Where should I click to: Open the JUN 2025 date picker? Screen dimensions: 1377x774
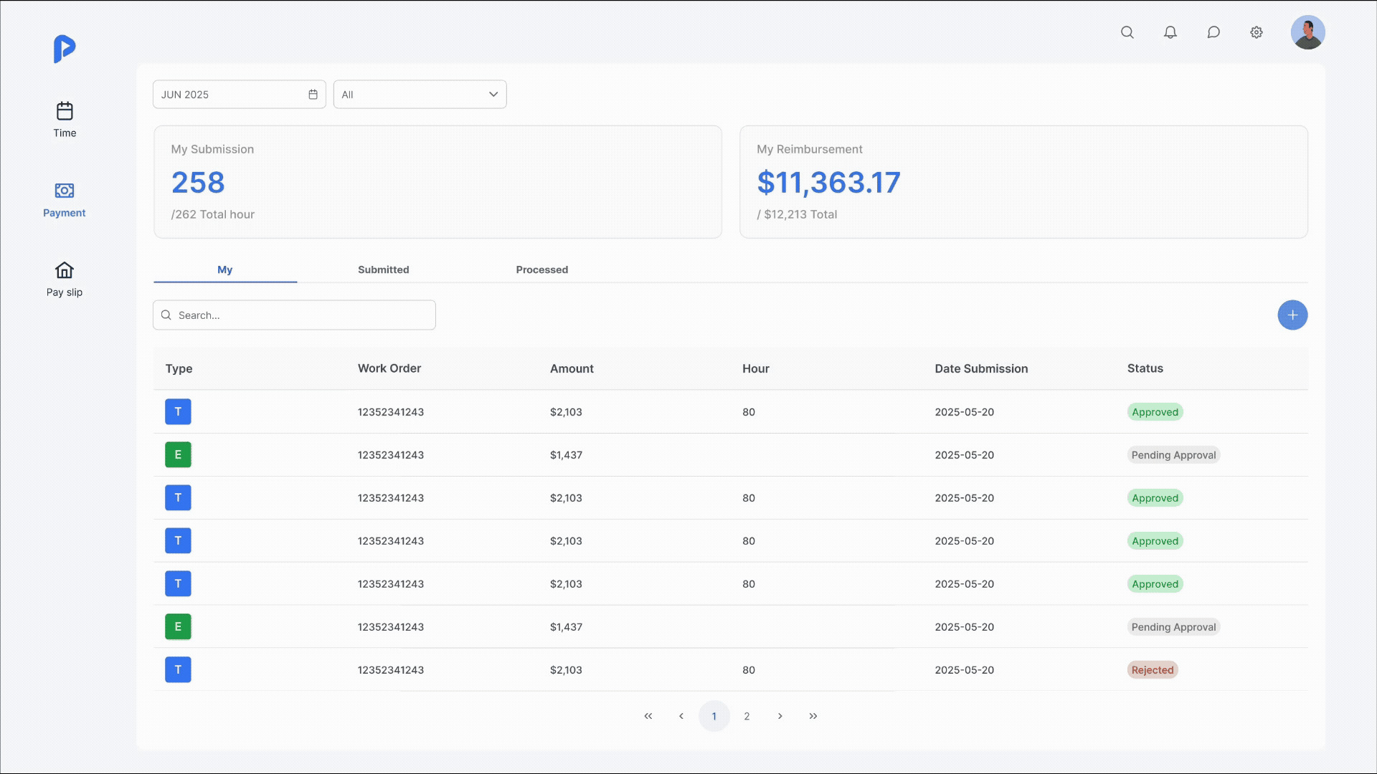239,95
